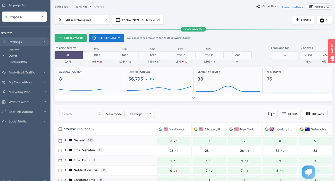
Task: Click the Notes edit pencil icon
Action: pos(311,7)
